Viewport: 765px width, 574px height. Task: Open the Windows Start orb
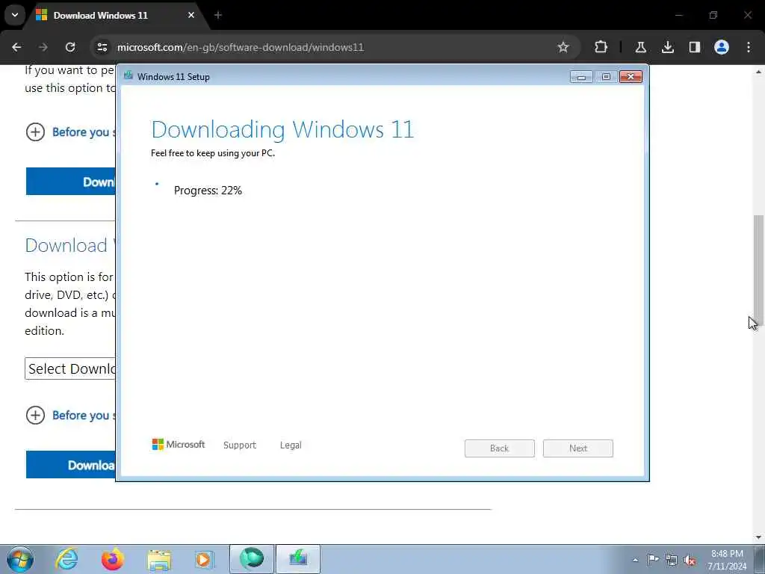[x=20, y=559]
